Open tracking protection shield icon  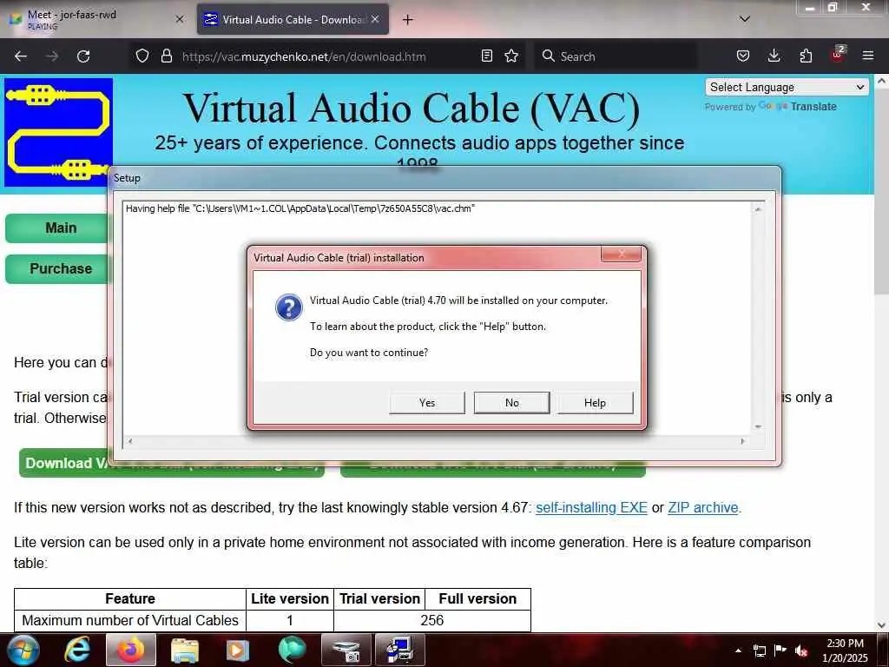tap(142, 56)
